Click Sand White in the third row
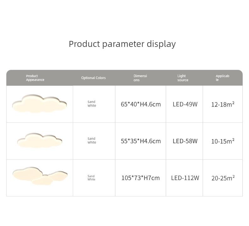The height and width of the screenshot is (226, 249). (x=91, y=178)
